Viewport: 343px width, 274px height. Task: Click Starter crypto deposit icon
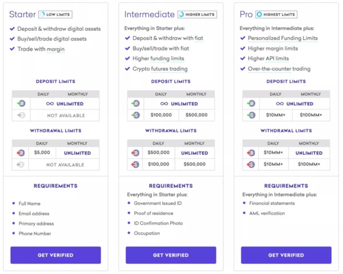[x=21, y=103]
